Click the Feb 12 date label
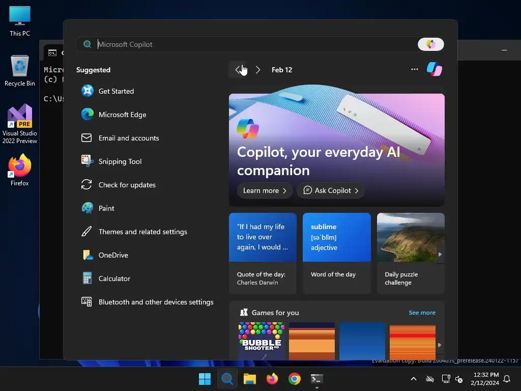 point(282,70)
